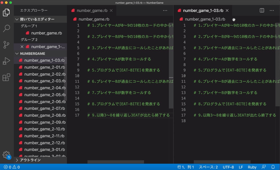Collapse the NUMBERGAME folder section

click(x=40, y=53)
